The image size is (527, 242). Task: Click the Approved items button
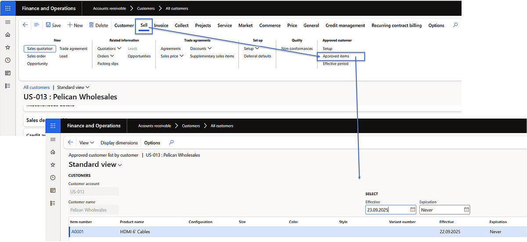pos(336,56)
